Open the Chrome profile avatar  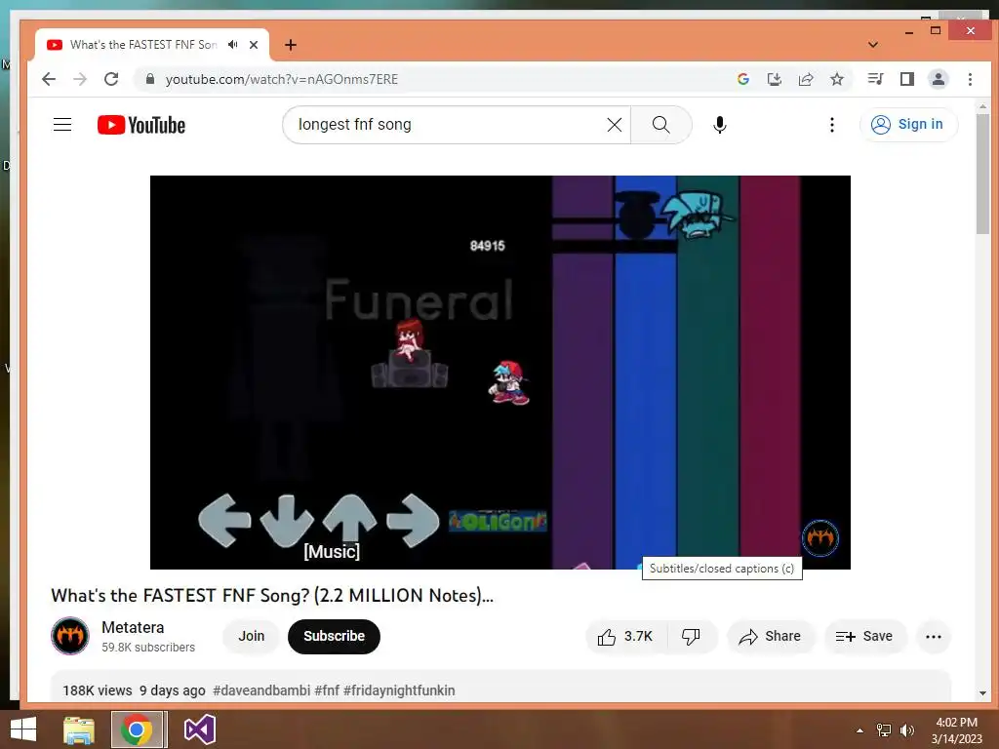(x=939, y=79)
